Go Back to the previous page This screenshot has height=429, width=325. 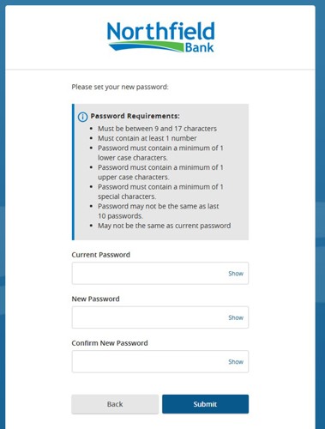pyautogui.click(x=115, y=404)
